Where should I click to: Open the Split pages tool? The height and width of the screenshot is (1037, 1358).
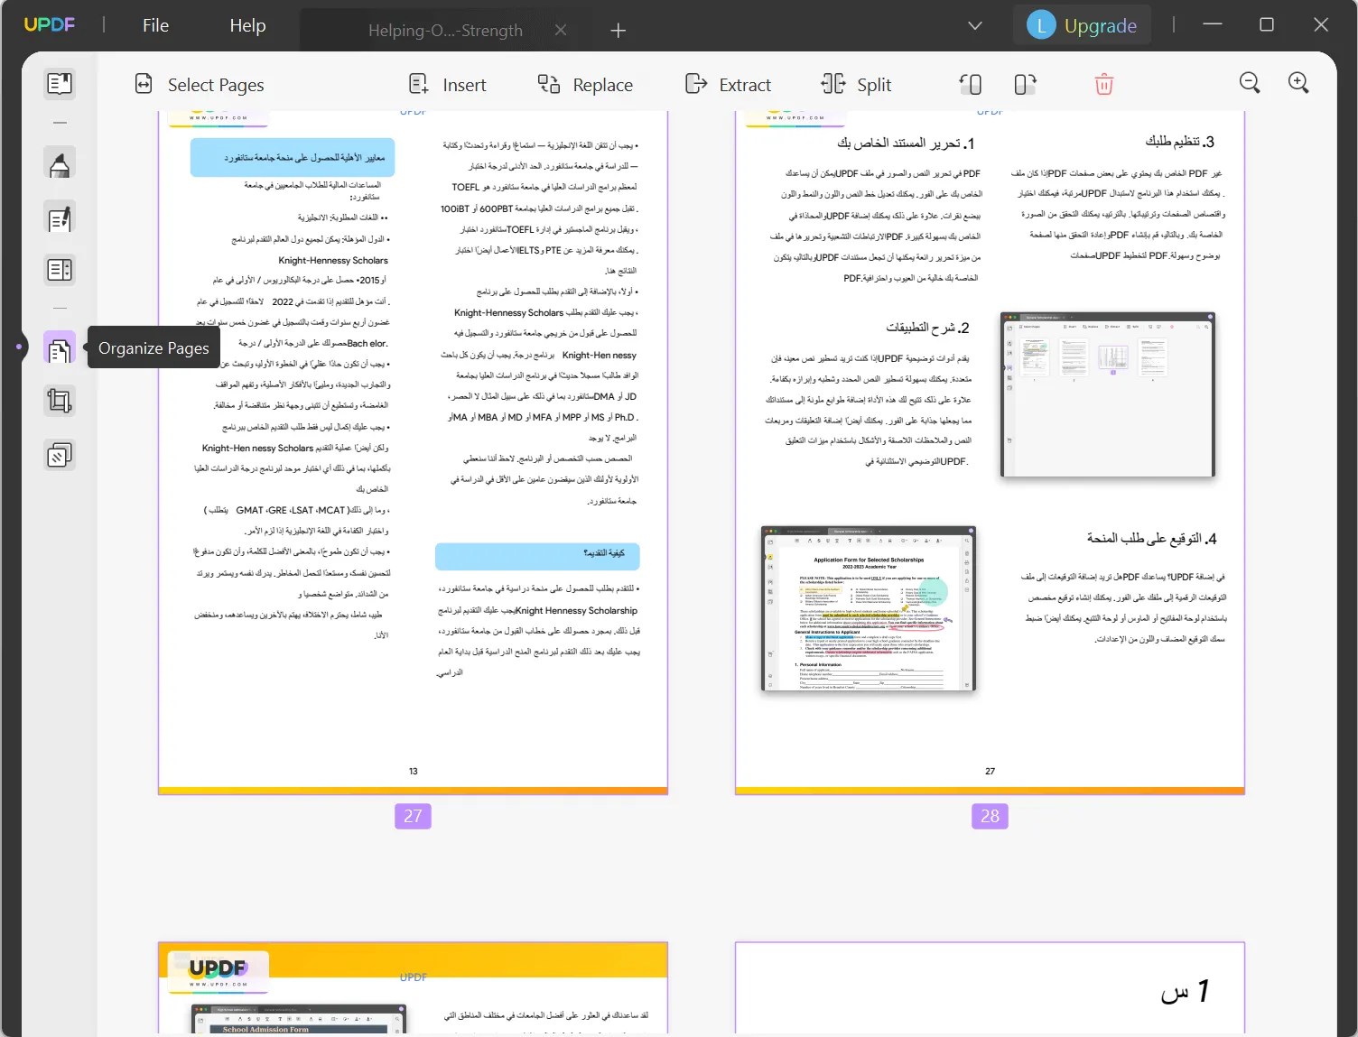tap(855, 84)
